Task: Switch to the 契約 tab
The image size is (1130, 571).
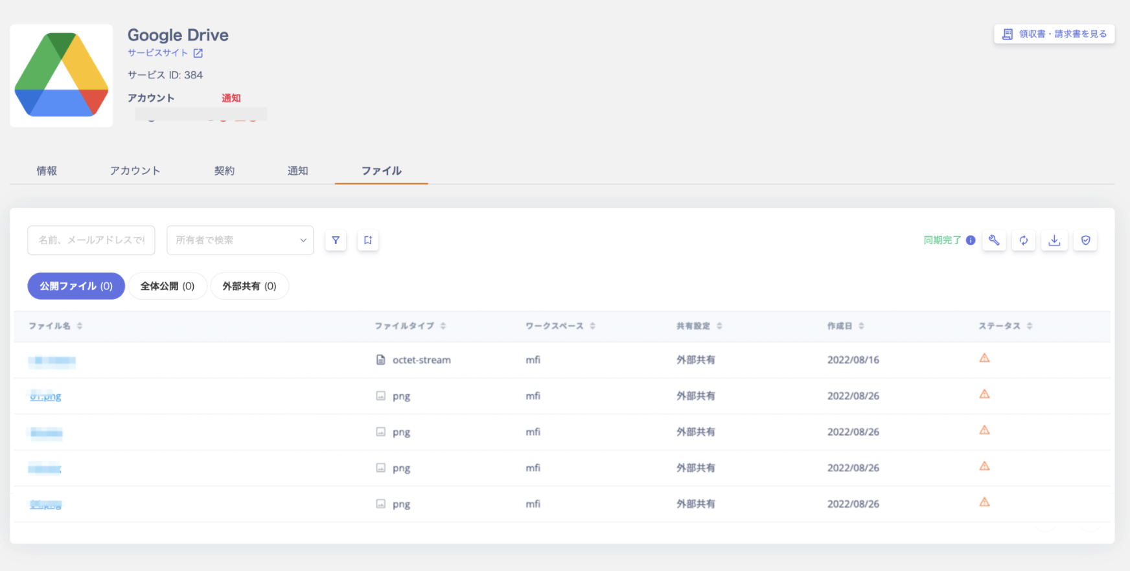Action: click(x=224, y=171)
